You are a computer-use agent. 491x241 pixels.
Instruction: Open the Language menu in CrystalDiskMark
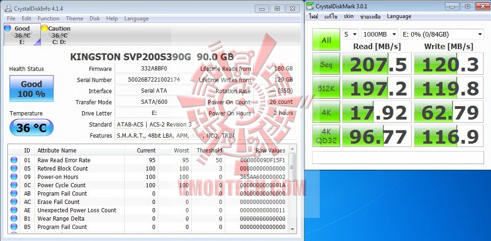click(x=399, y=16)
